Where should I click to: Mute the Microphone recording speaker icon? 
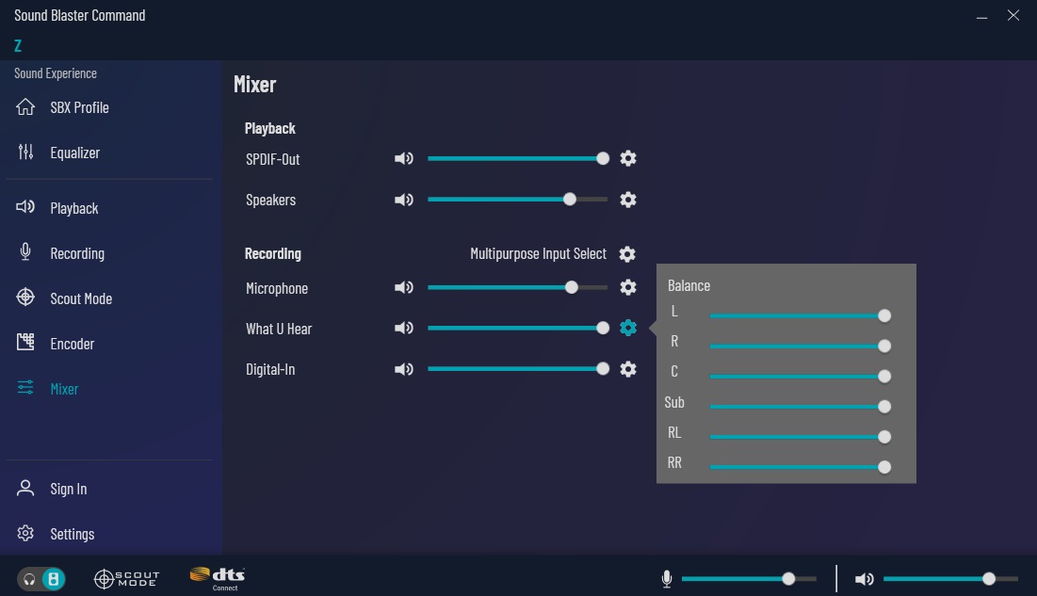coord(403,288)
